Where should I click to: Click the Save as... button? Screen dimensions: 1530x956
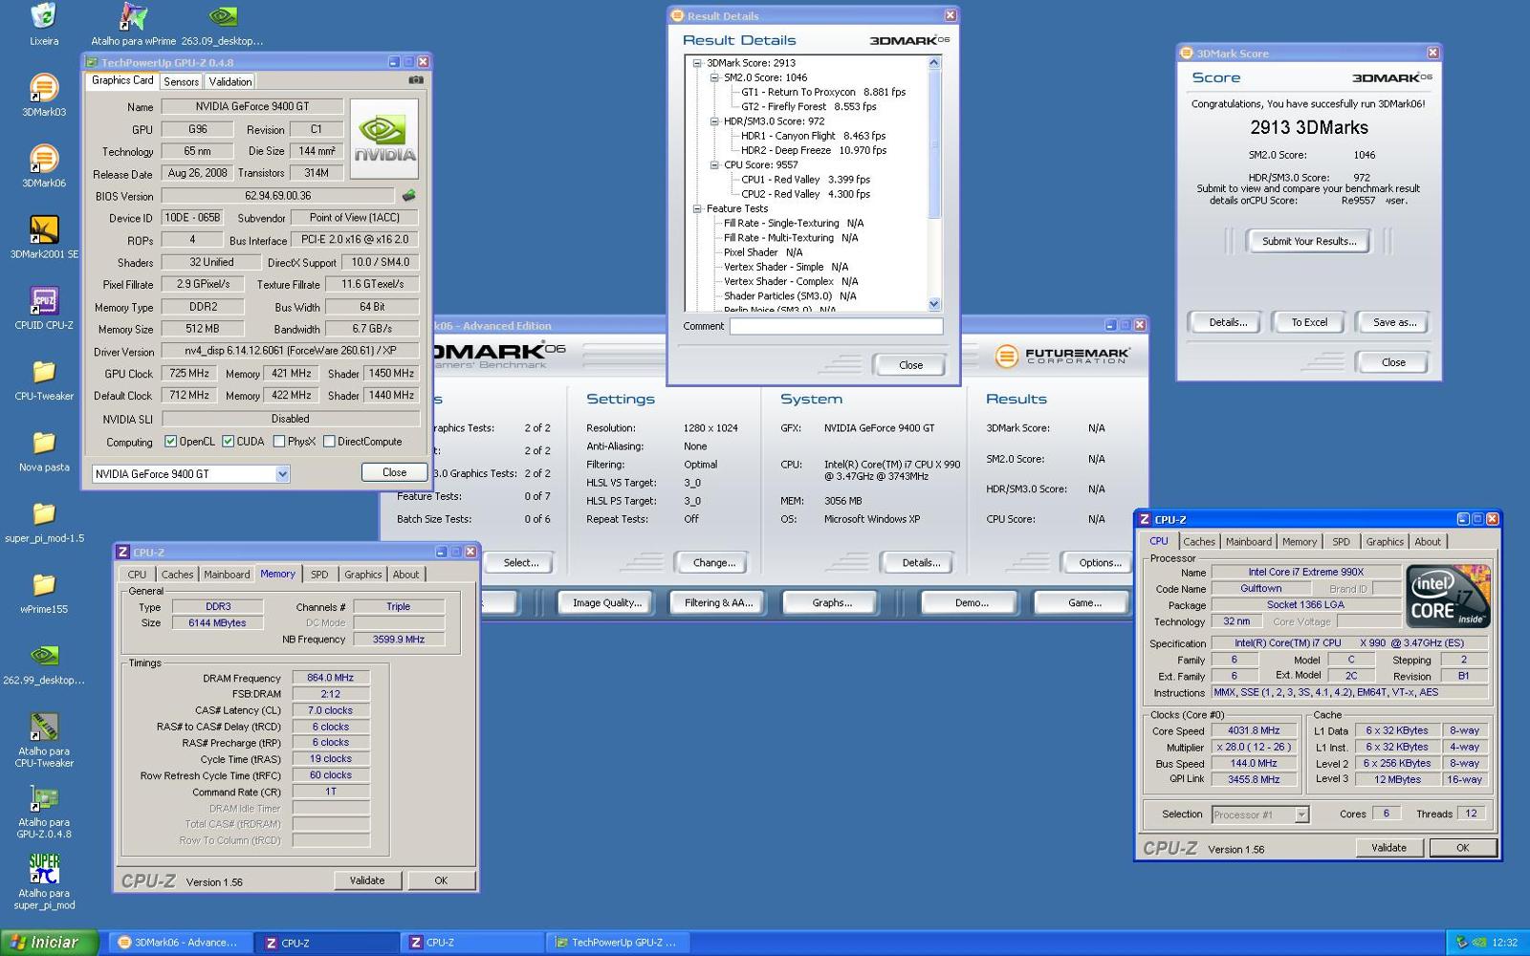pyautogui.click(x=1394, y=322)
